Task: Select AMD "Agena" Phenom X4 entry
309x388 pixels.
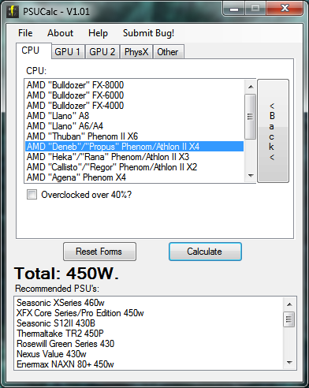Action: click(134, 177)
